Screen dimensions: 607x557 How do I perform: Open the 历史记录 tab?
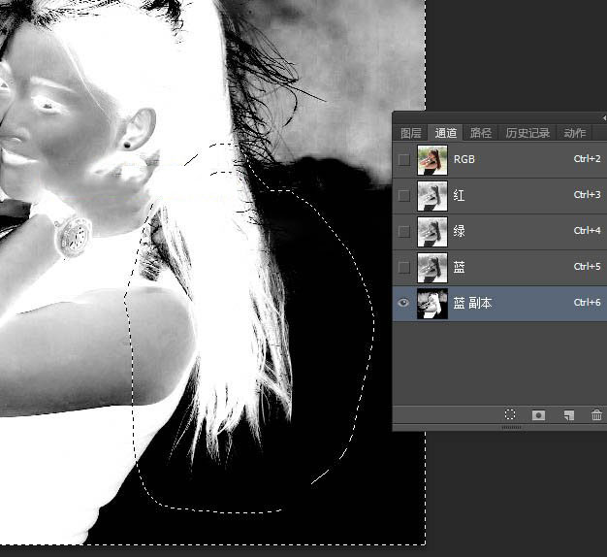527,133
